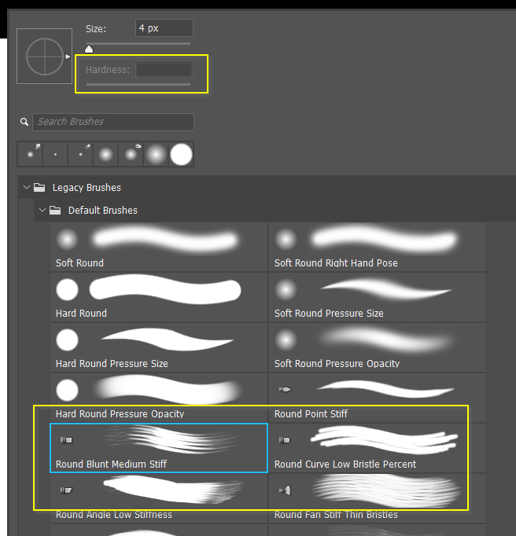Select the fifth recent brush with smudge icon
Viewport: 516px width, 536px height.
pos(131,154)
